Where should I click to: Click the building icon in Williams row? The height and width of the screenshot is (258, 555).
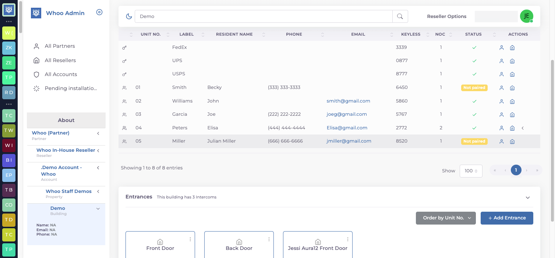[x=512, y=101]
